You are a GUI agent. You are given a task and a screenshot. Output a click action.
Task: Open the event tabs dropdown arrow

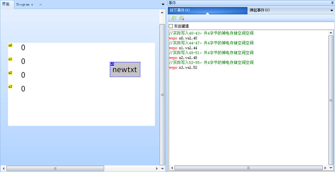pyautogui.click(x=332, y=10)
